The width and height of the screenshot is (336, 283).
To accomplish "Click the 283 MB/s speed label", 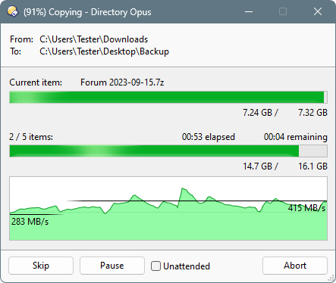I will tap(30, 222).
